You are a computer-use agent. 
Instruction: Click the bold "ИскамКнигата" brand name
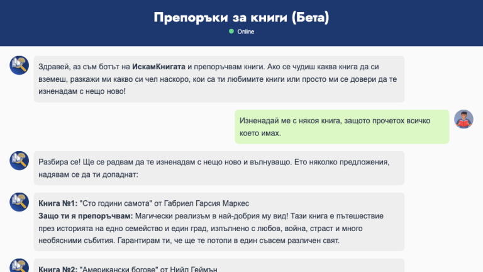click(158, 67)
